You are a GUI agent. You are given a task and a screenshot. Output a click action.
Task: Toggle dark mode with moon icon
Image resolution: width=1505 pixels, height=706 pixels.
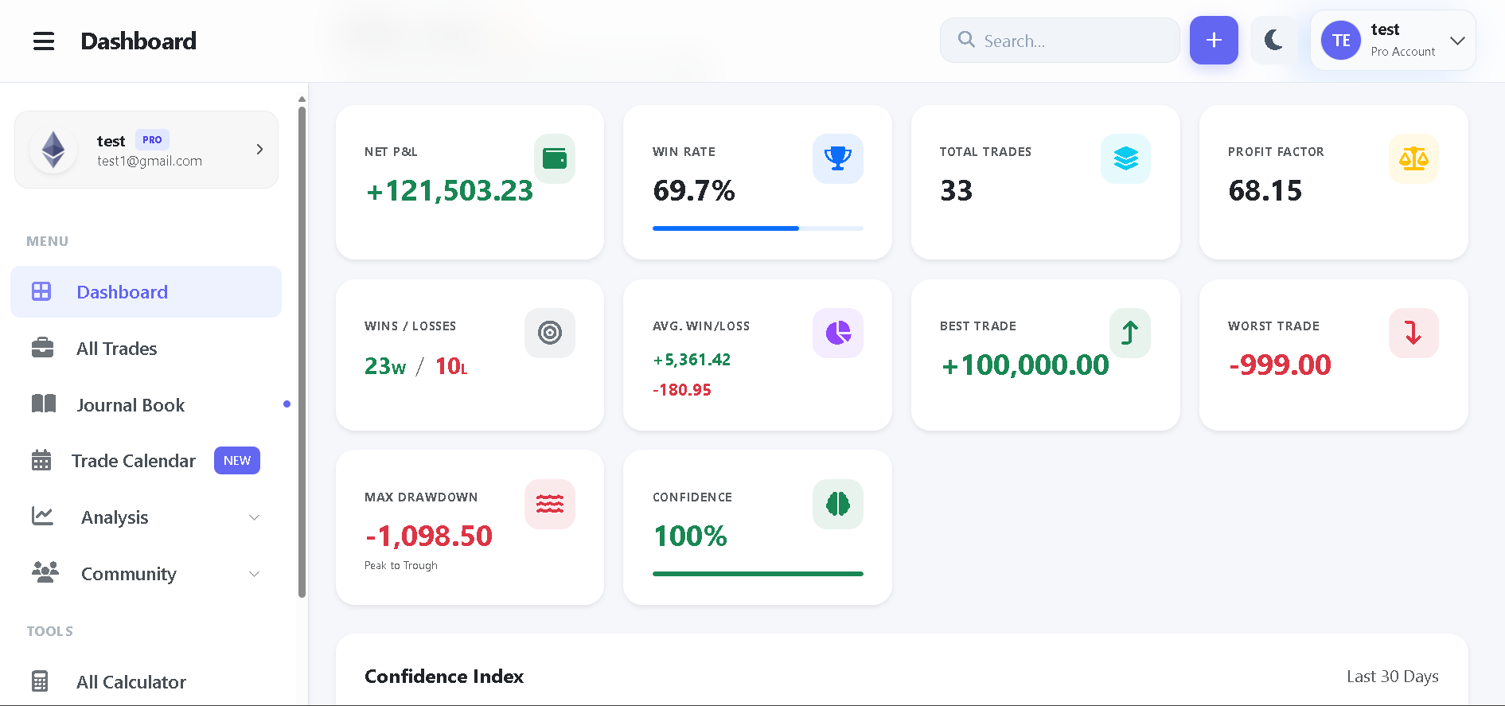click(1273, 40)
